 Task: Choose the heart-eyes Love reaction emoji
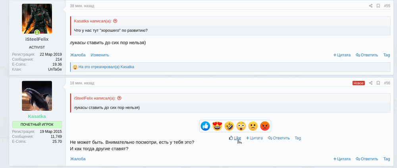coord(217,126)
